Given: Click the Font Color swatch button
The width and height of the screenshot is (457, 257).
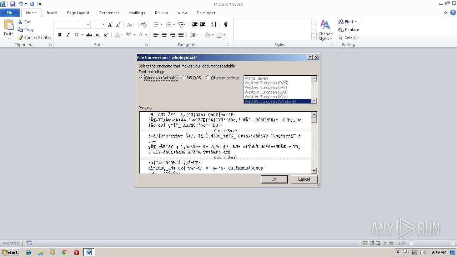Looking at the screenshot, I should click(x=141, y=35).
